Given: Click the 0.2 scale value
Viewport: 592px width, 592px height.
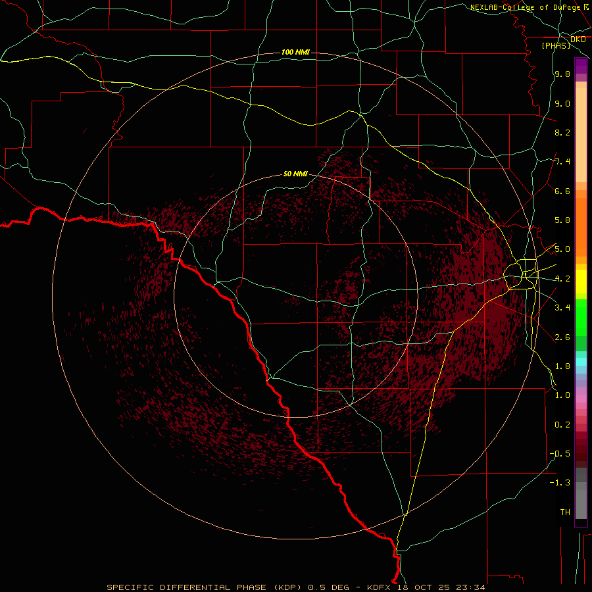Looking at the screenshot, I should pos(562,425).
